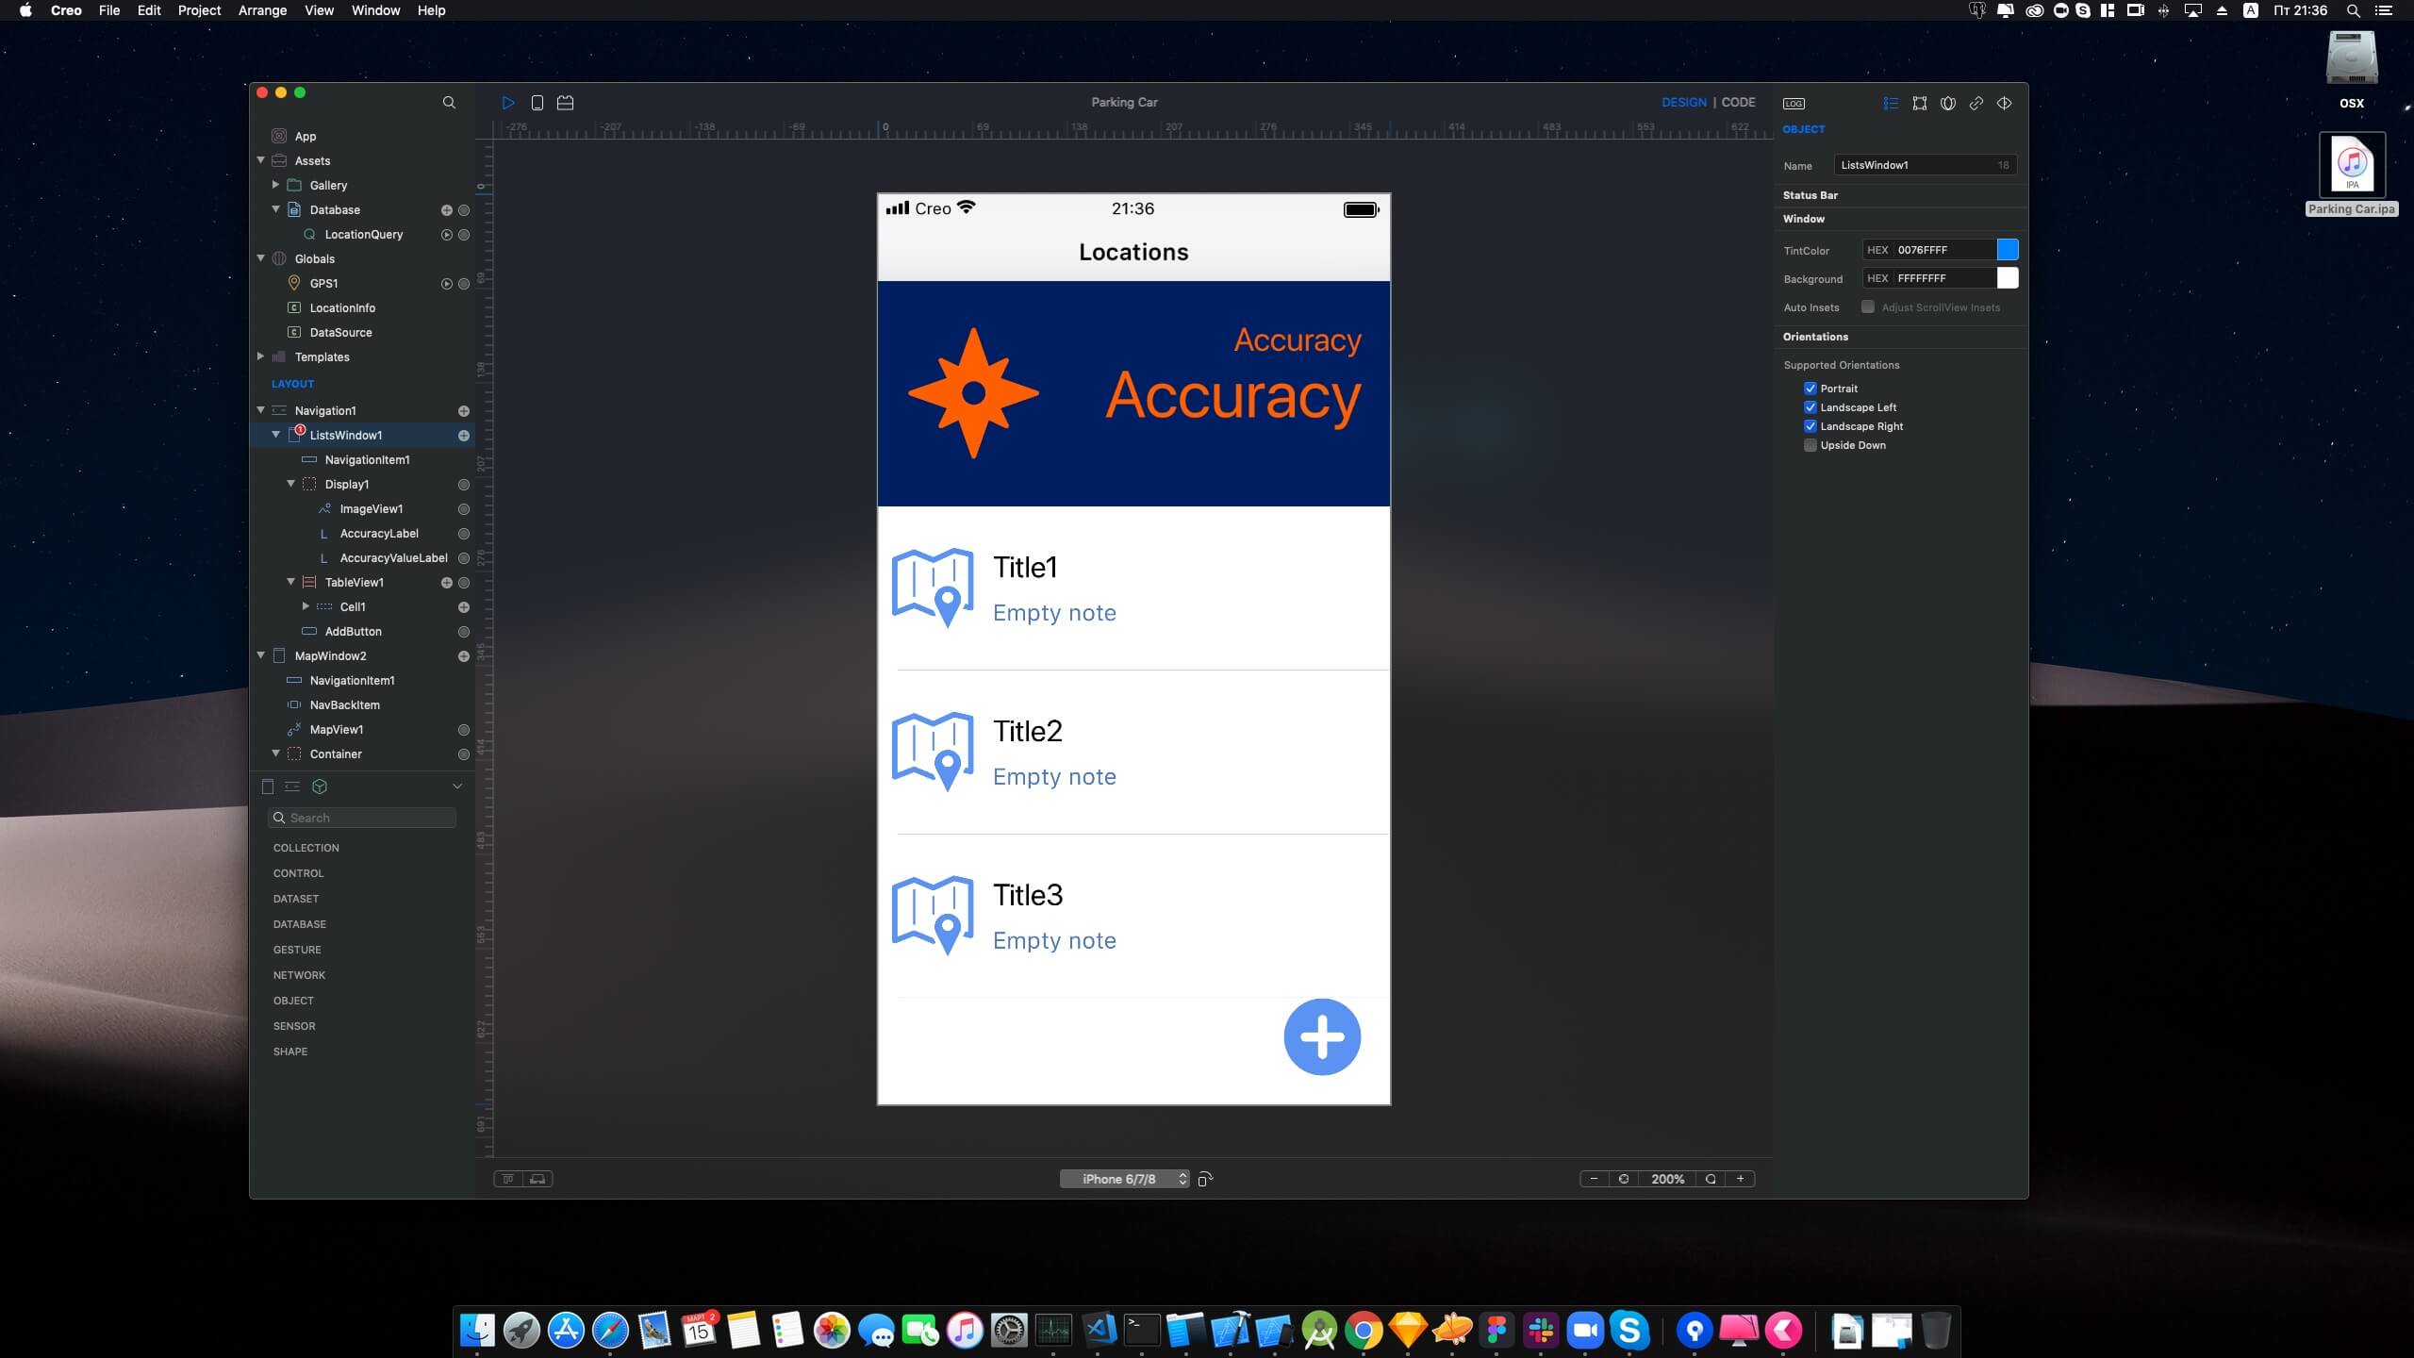The height and width of the screenshot is (1358, 2414).
Task: Uncheck the Portrait orientation checkbox
Action: (x=1810, y=389)
